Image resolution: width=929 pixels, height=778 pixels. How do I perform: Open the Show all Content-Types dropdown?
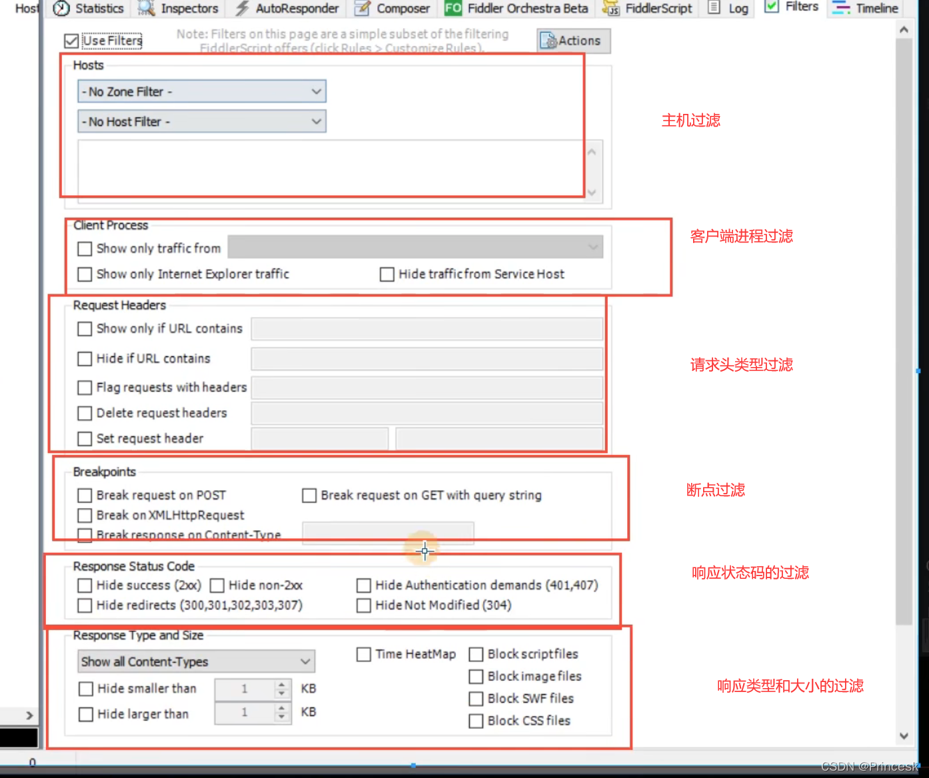pos(197,661)
